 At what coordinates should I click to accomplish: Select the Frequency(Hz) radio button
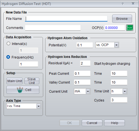click(x=8, y=57)
